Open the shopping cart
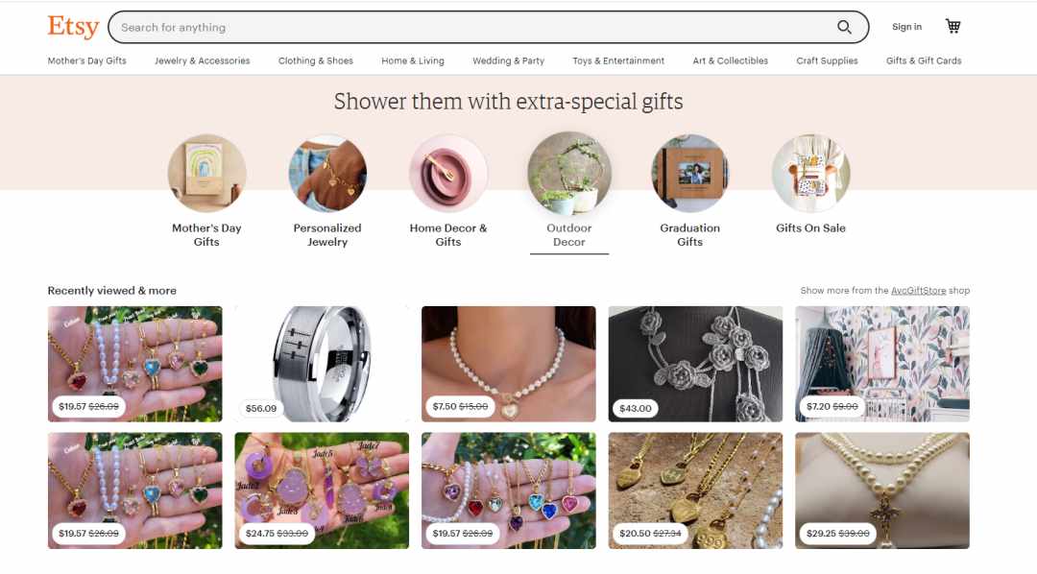This screenshot has width=1037, height=574. coord(953,27)
